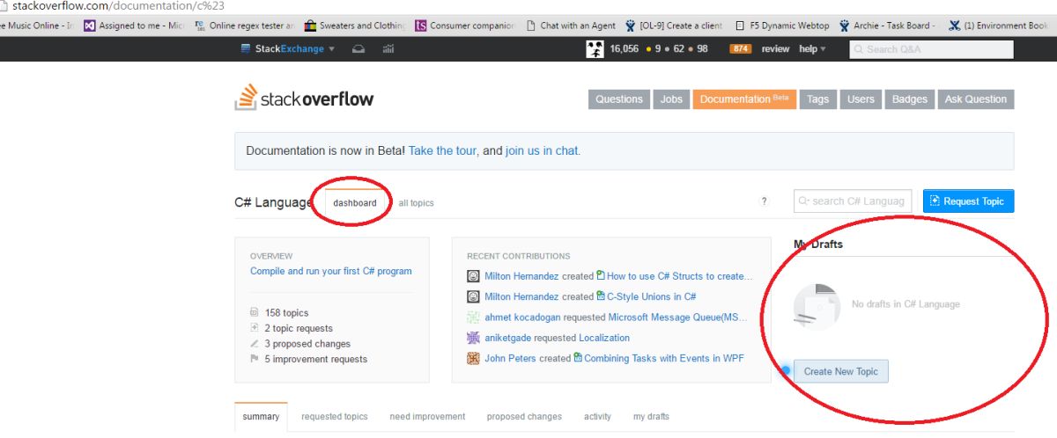The image size is (1057, 438).
Task: Open Combining Tasks with Events in WPF
Action: (664, 358)
